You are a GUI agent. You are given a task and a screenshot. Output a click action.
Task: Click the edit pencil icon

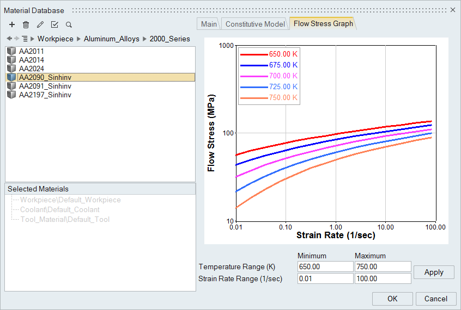[40, 24]
